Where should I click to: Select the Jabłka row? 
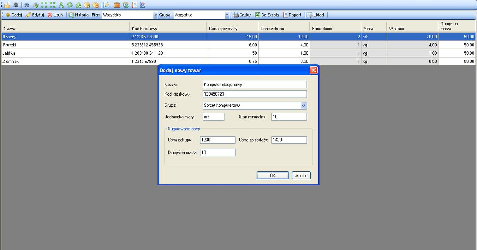(x=238, y=53)
